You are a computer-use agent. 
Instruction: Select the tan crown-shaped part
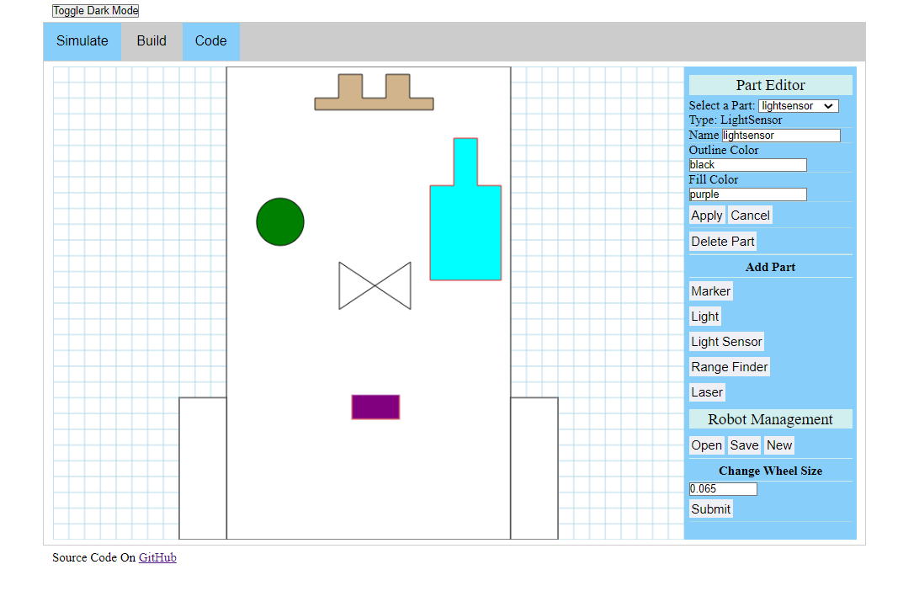pyautogui.click(x=374, y=104)
